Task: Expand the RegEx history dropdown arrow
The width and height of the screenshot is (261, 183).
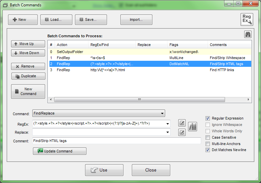Action: pyautogui.click(x=167, y=124)
